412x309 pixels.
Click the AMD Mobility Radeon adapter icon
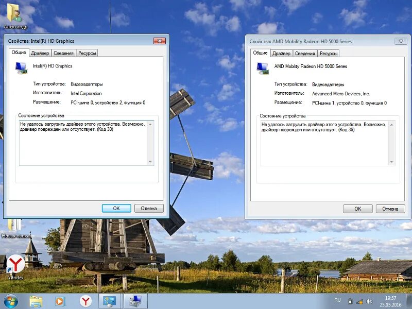pos(263,68)
